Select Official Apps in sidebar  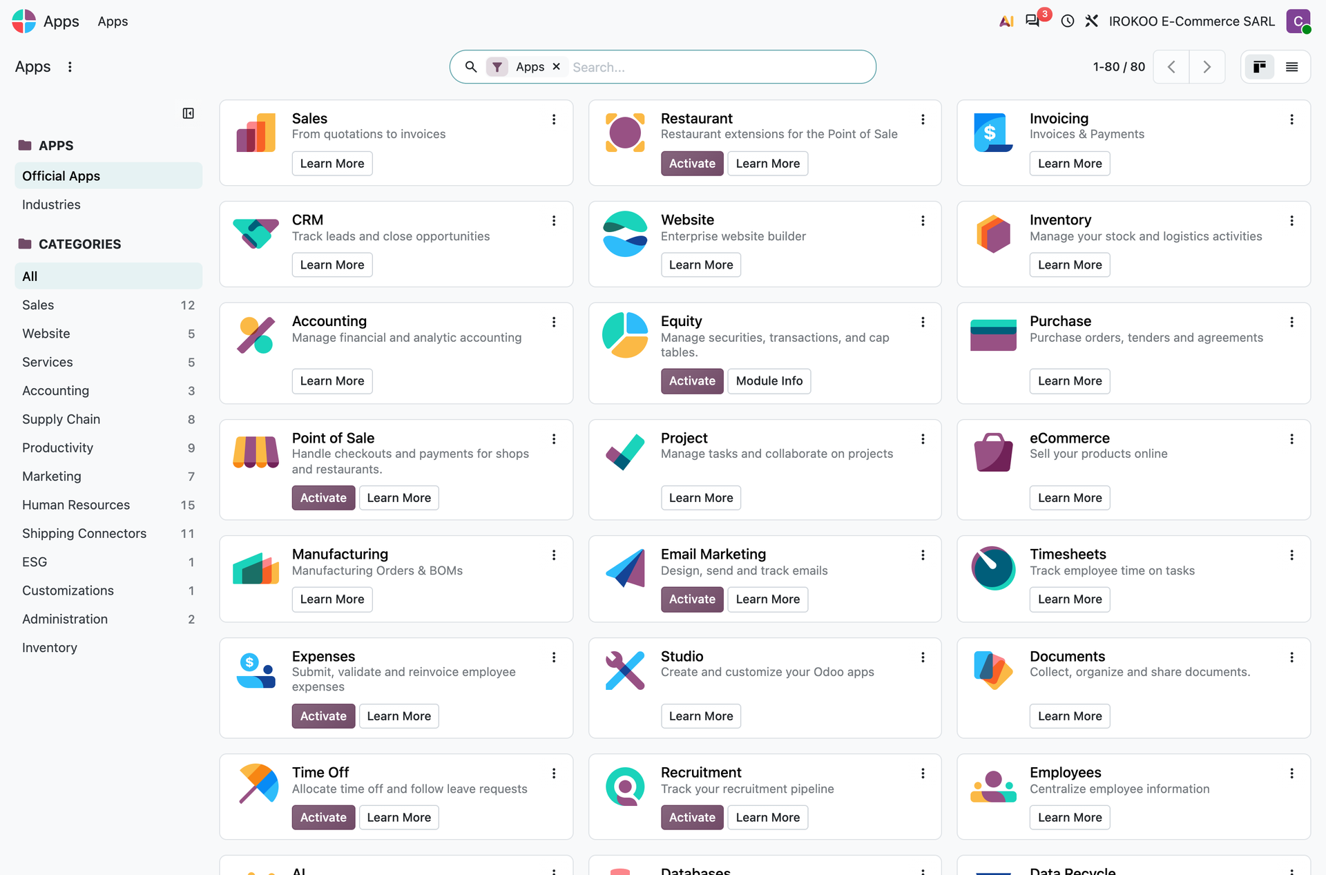pos(108,176)
